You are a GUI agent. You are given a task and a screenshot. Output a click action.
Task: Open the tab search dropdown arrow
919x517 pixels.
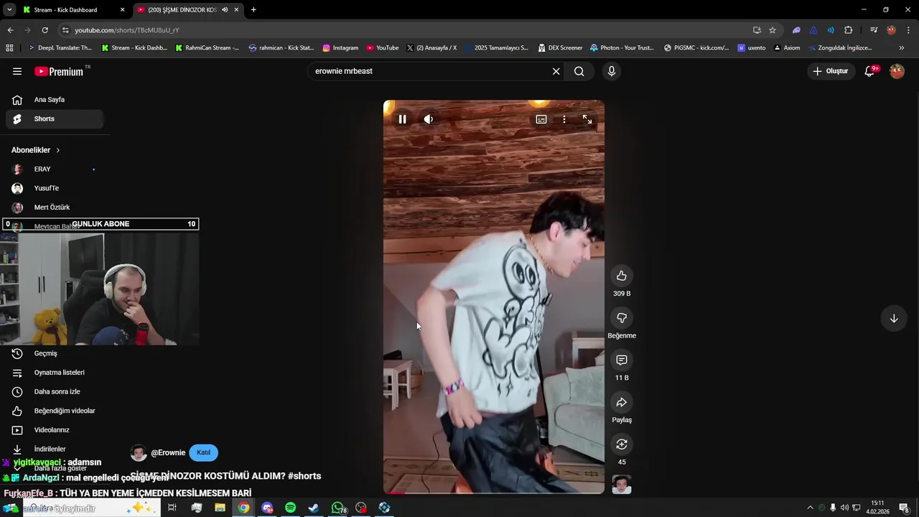coord(9,10)
